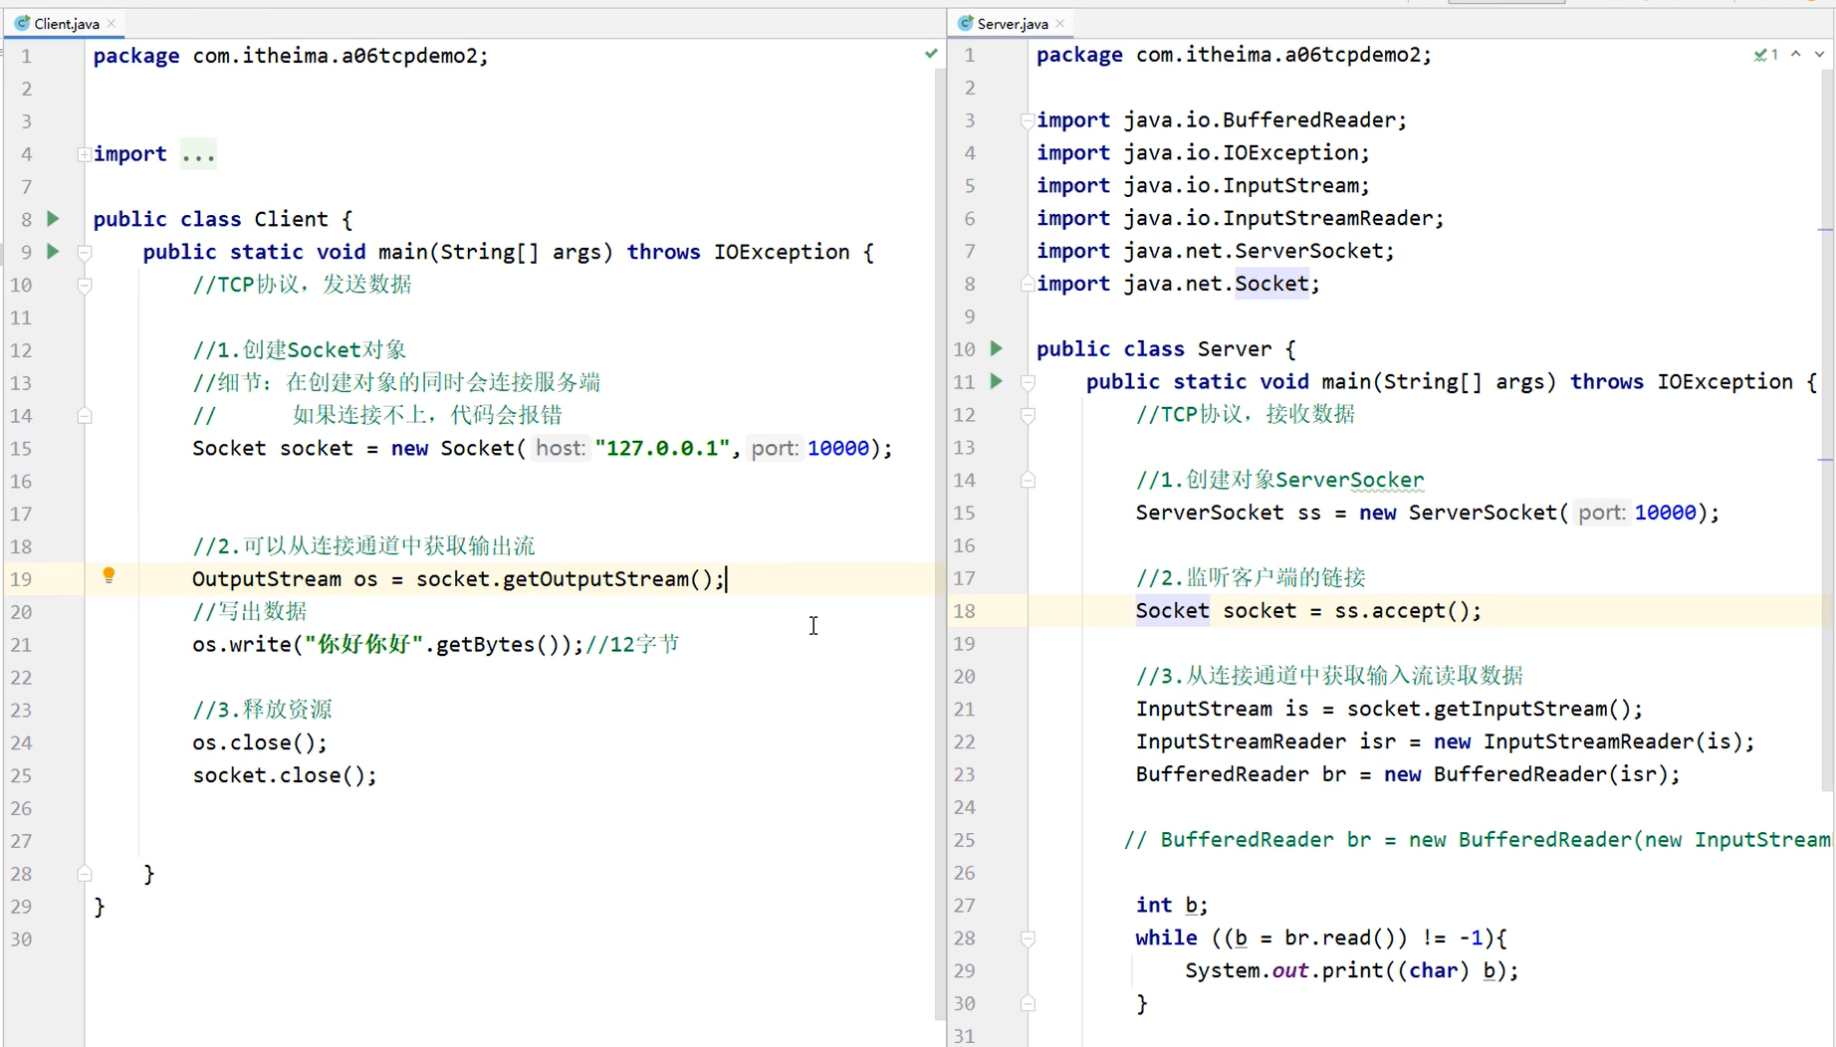The width and height of the screenshot is (1836, 1047).
Task: Open the yellow lightbulb quick-fix
Action: click(x=109, y=575)
